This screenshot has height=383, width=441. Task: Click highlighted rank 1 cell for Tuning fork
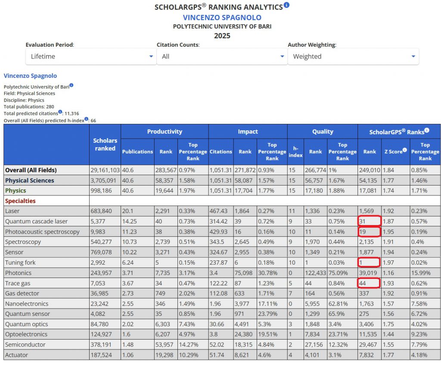point(369,263)
